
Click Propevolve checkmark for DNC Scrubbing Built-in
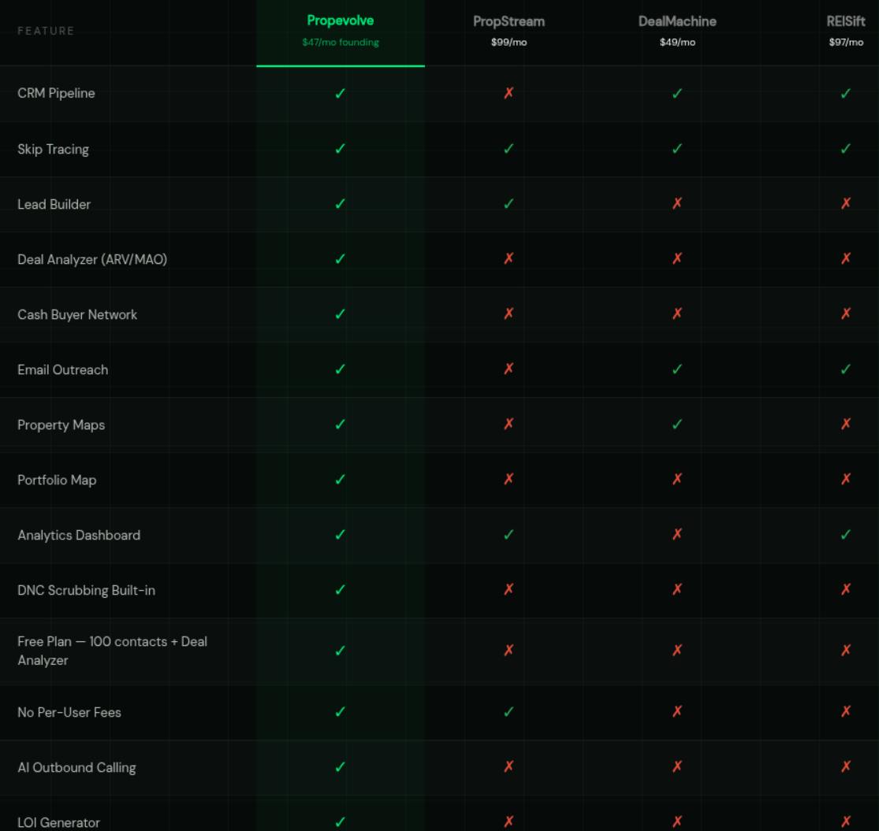[341, 590]
